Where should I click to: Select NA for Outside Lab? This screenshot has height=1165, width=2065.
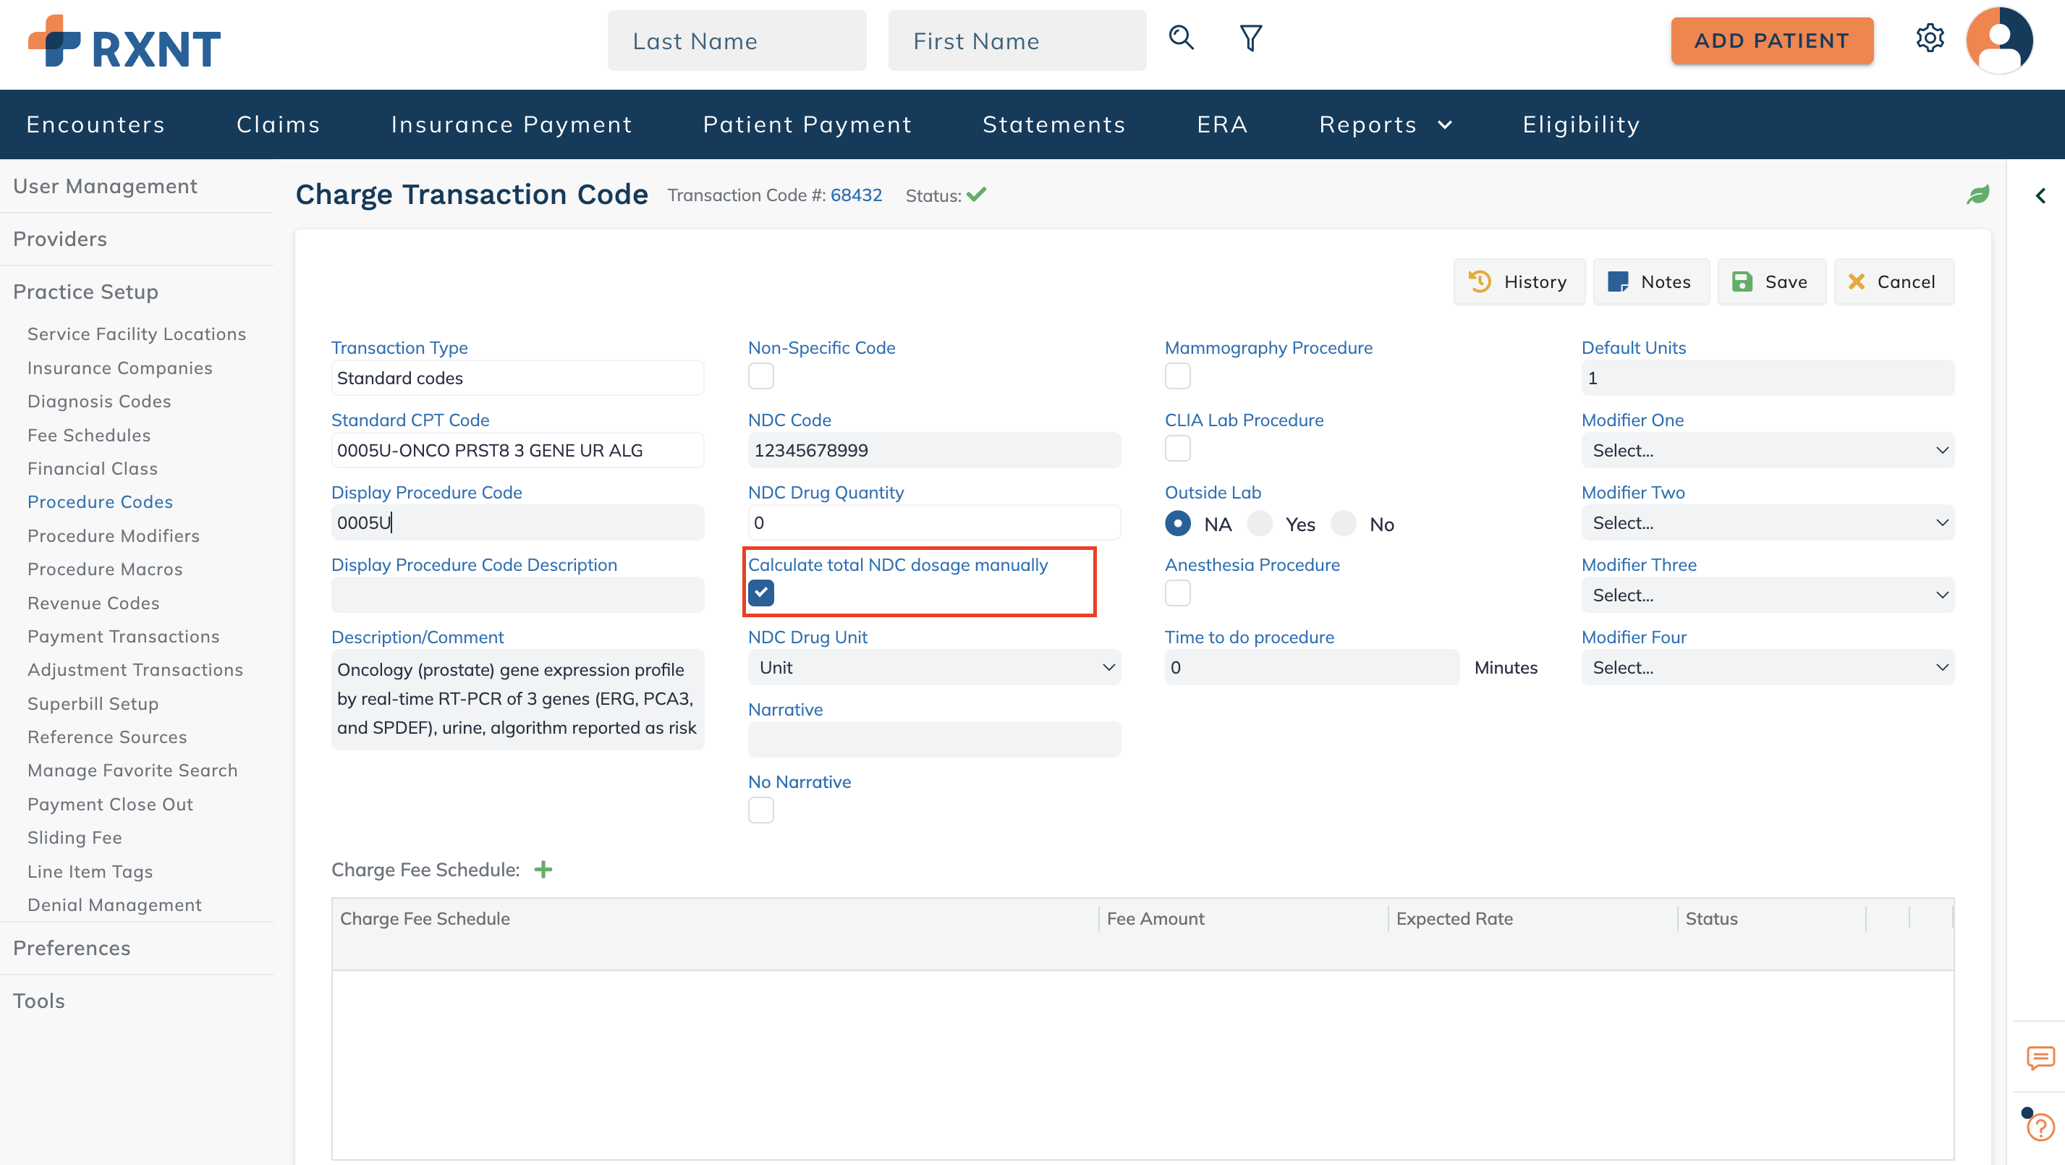point(1178,524)
